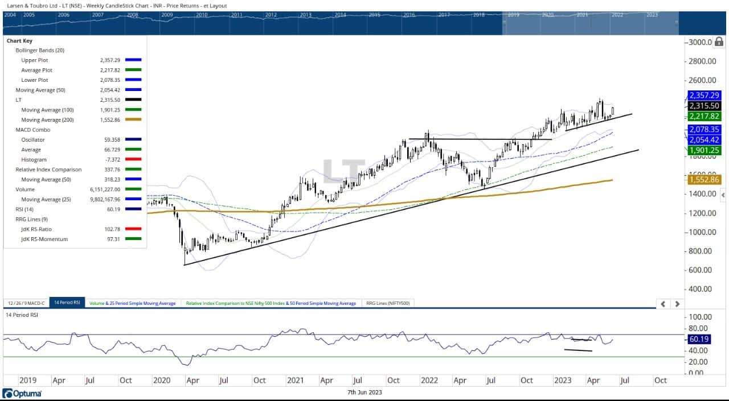
Task: Click the 2,357.29 upper band price label
Action: [705, 96]
